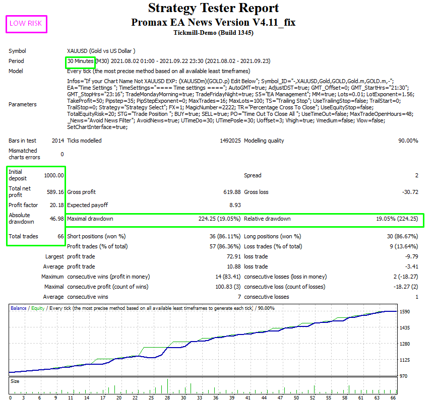The width and height of the screenshot is (436, 401).
Task: Click the Parameters row label
Action: pyautogui.click(x=23, y=104)
